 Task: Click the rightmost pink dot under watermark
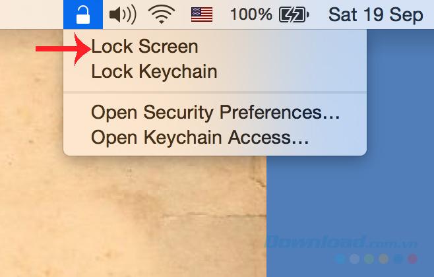pyautogui.click(x=412, y=259)
